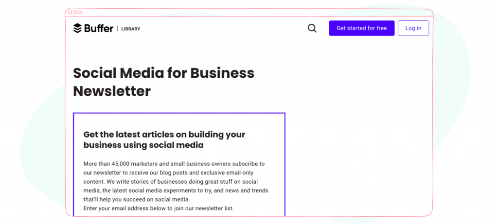Click the word Newsletter in the main title
This screenshot has width=498, height=224.
(x=112, y=91)
